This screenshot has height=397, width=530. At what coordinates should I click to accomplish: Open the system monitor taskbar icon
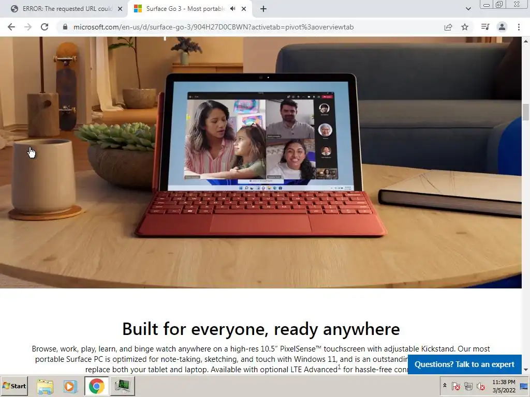[x=122, y=386]
